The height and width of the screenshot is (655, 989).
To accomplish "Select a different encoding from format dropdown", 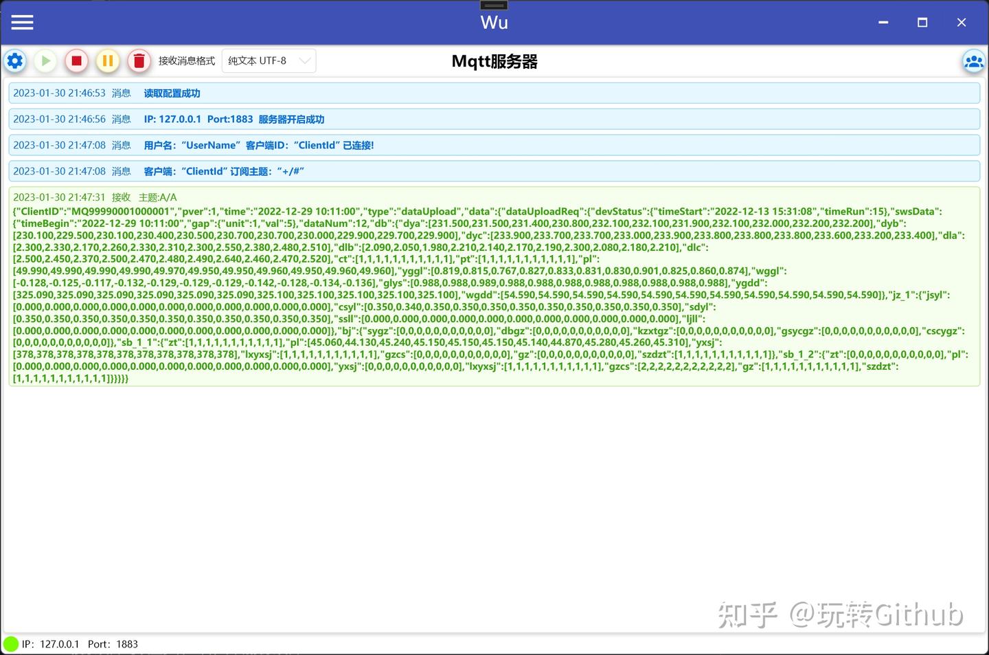I will pos(268,60).
